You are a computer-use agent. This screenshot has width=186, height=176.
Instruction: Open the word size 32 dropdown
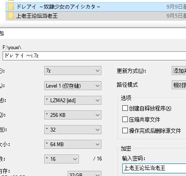tap(73, 130)
